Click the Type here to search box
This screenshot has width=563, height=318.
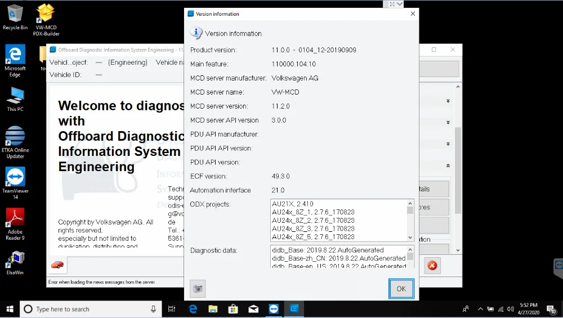[90, 309]
